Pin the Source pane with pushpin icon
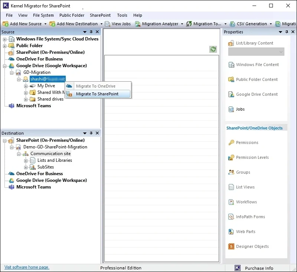This screenshot has height=272, width=297. point(91,32)
